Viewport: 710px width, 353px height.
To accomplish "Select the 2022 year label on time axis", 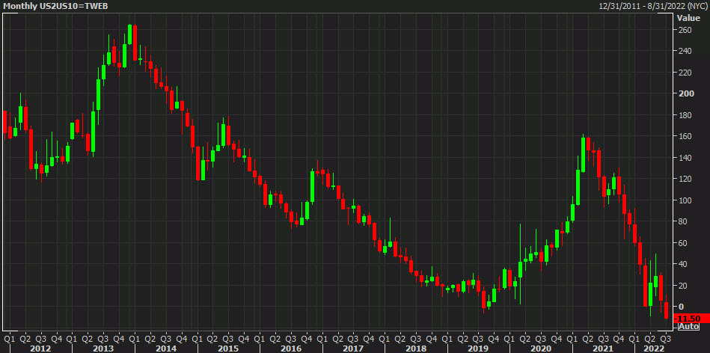I will [652, 348].
